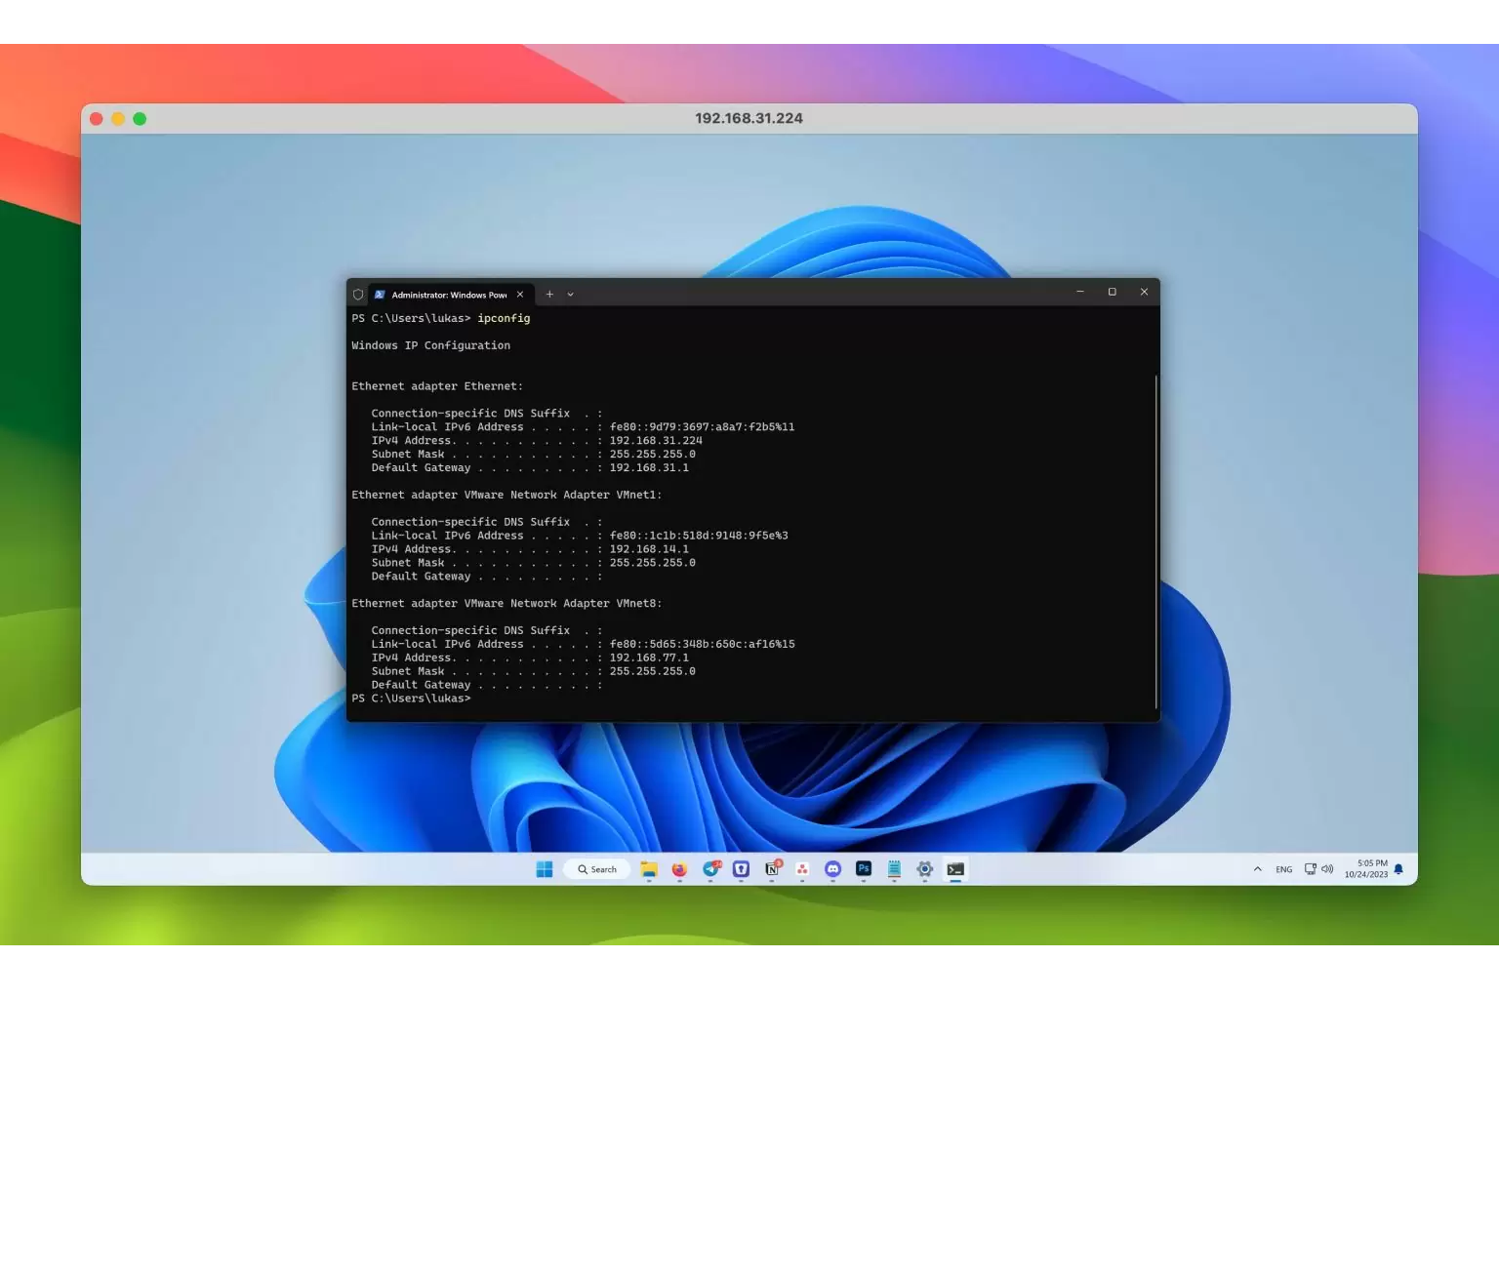Click IPv4 address 192.168.31.224 in terminal
Viewport: 1499px width, 1277px height.
(656, 441)
